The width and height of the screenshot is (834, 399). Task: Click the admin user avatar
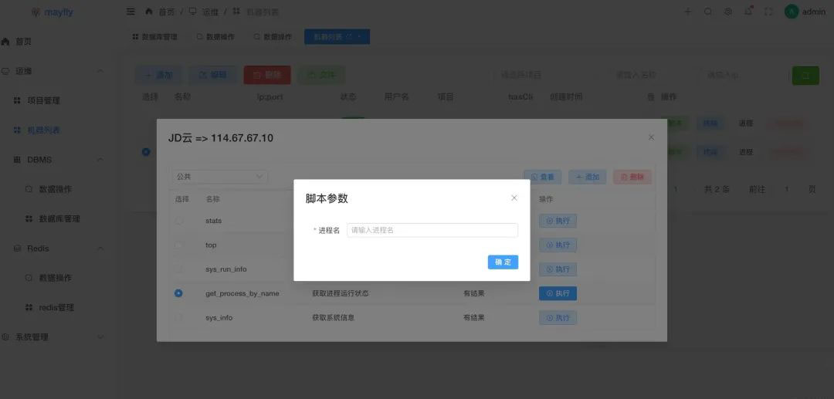click(x=792, y=12)
